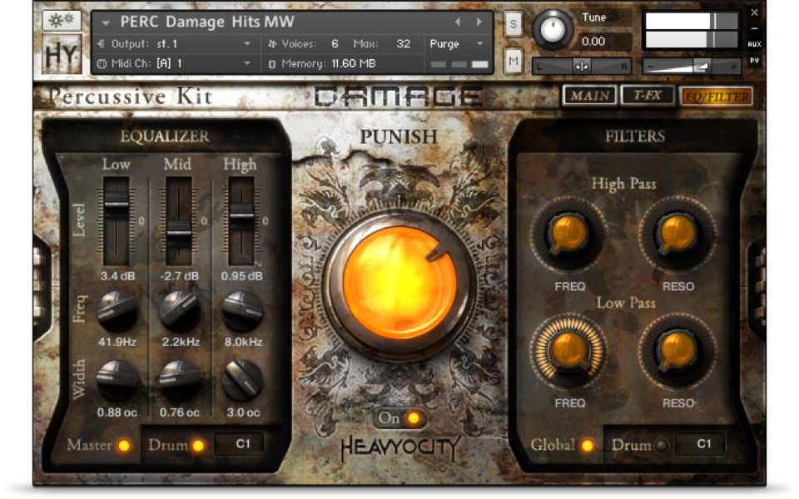Click the large Punish knob
Viewport: 799px width, 499px height.
click(x=399, y=281)
